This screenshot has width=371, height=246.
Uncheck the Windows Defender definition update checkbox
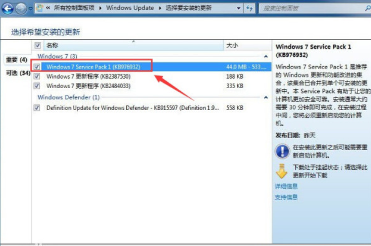37,108
